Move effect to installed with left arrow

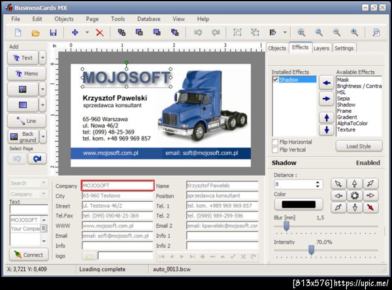pos(327,83)
